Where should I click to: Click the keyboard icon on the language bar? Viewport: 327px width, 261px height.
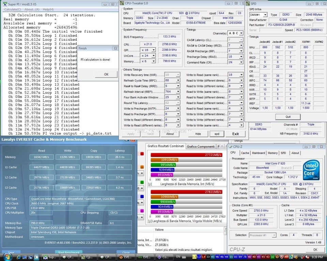point(184,257)
